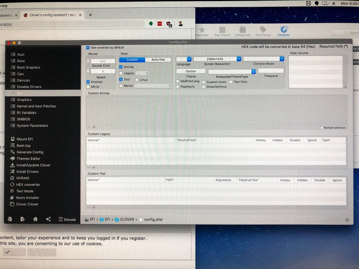Click the list icon at bottom right
This screenshot has height=269, width=359.
(x=347, y=220)
